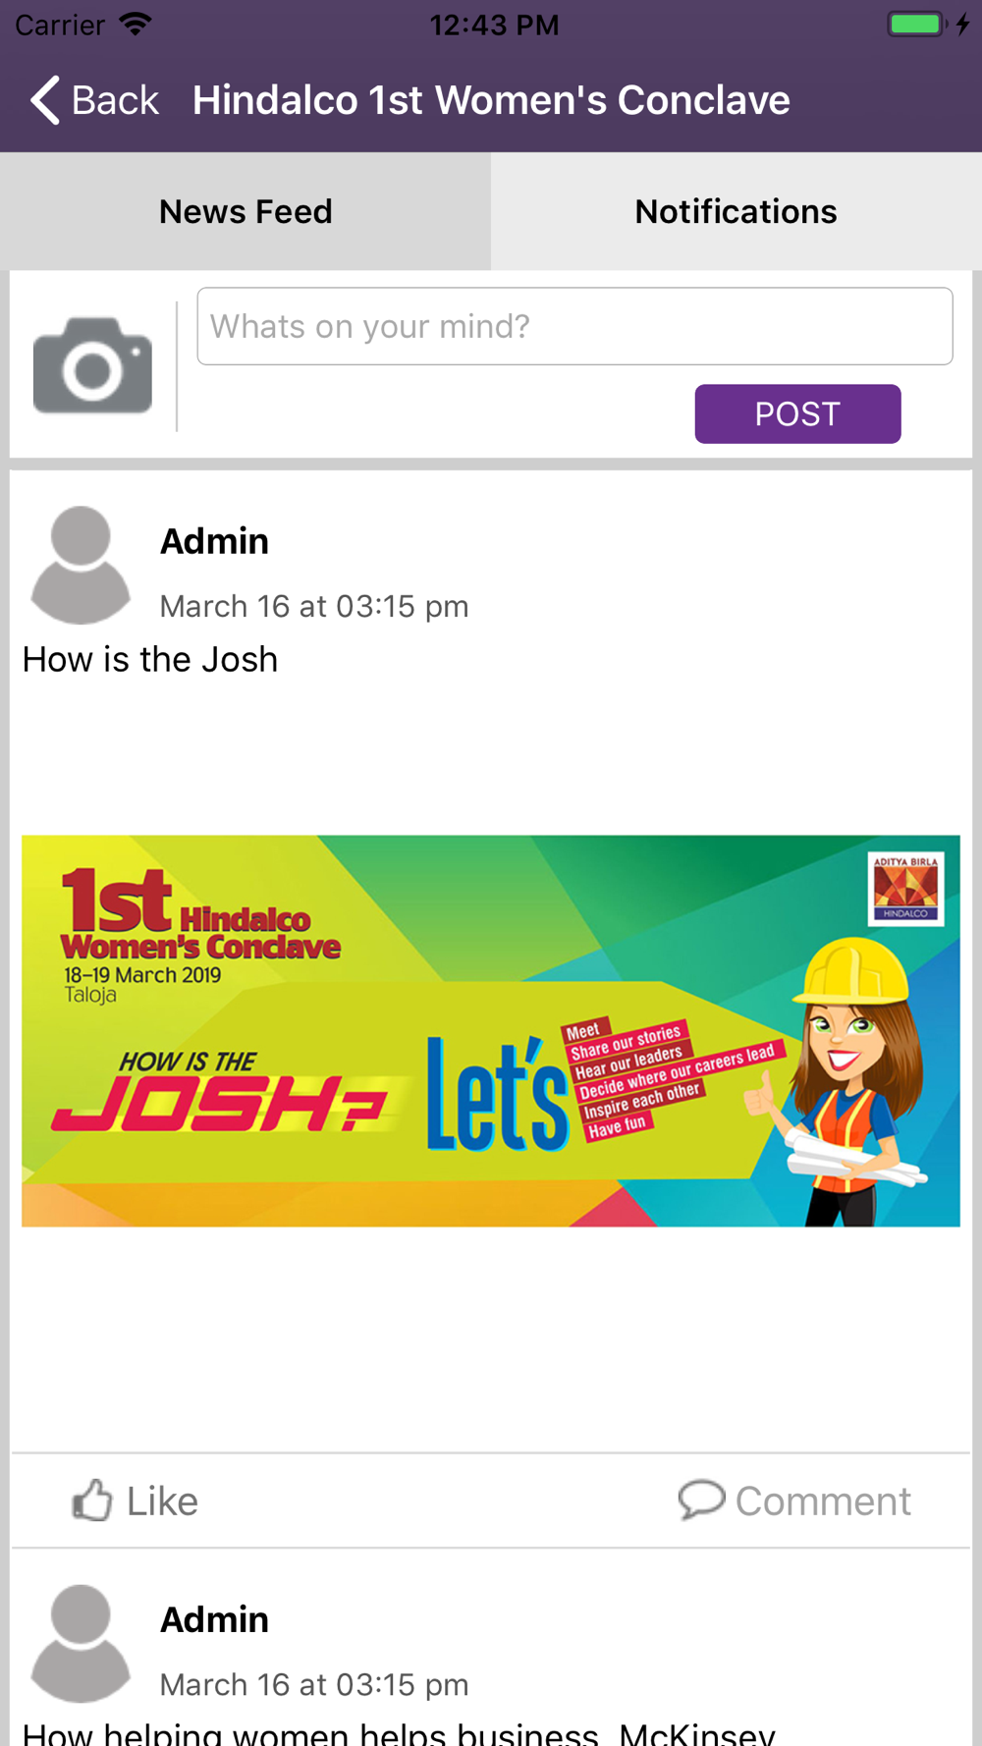The height and width of the screenshot is (1746, 982).
Task: Switch to the Notifications tab
Action: (736, 211)
